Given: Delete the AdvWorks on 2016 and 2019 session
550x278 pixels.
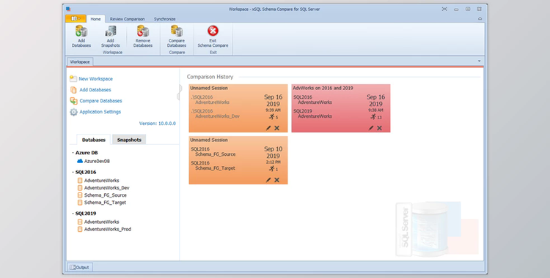Looking at the screenshot, I should coord(379,128).
